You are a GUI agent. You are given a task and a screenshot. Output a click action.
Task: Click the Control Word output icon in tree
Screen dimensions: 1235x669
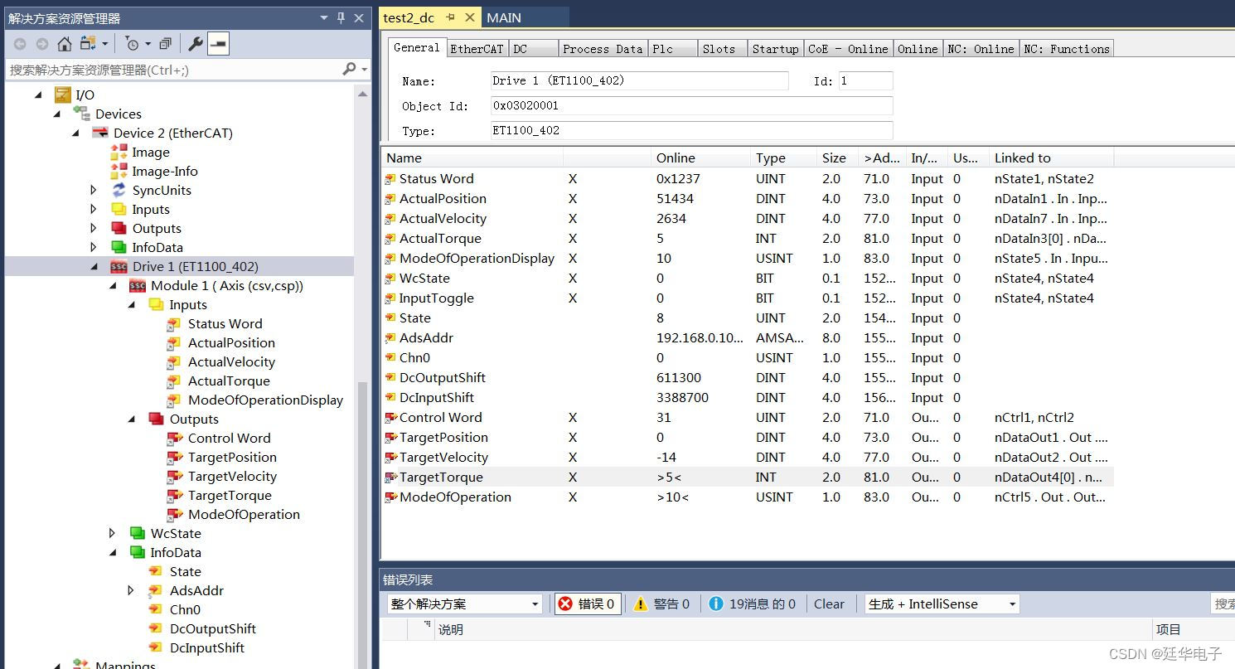pos(174,439)
